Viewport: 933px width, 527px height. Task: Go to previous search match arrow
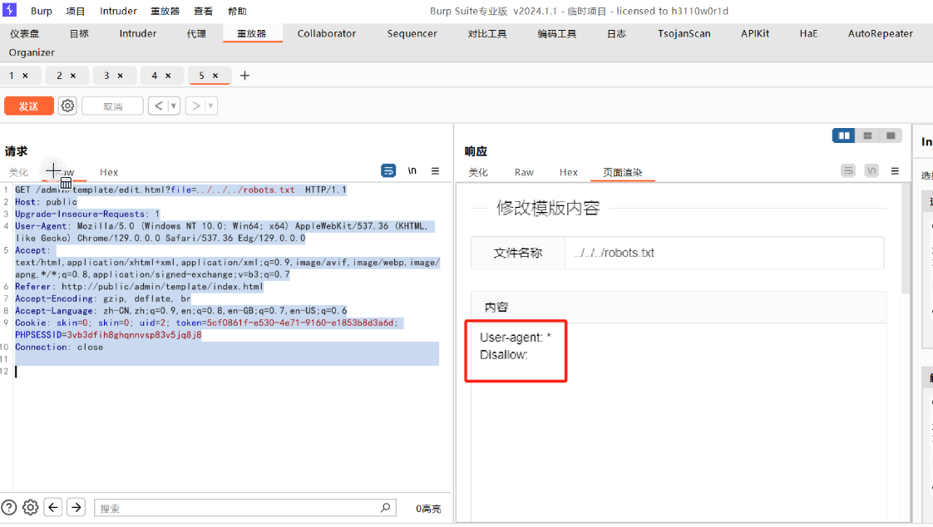[x=53, y=507]
